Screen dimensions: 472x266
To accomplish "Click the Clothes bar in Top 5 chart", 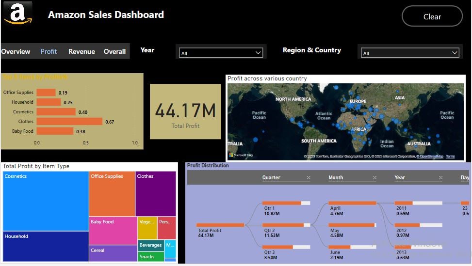I will tap(69, 122).
